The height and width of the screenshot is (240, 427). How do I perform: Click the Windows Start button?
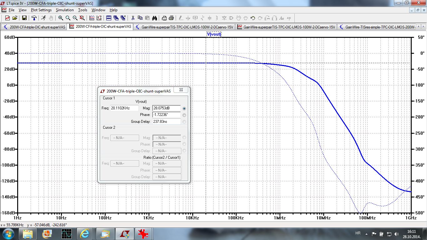click(8, 233)
